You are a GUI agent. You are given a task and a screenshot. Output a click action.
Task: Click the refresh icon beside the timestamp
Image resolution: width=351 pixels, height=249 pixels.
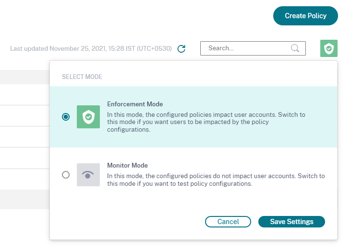click(182, 48)
